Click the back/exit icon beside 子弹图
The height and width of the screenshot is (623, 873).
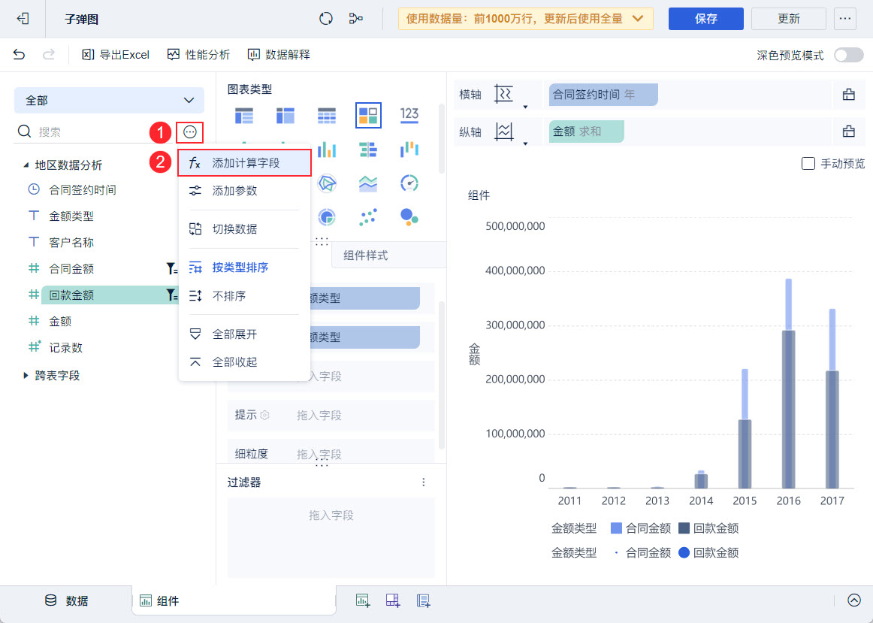click(23, 19)
